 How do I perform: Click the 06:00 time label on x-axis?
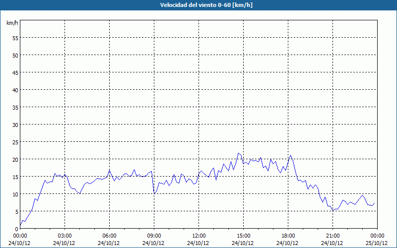pyautogui.click(x=109, y=236)
